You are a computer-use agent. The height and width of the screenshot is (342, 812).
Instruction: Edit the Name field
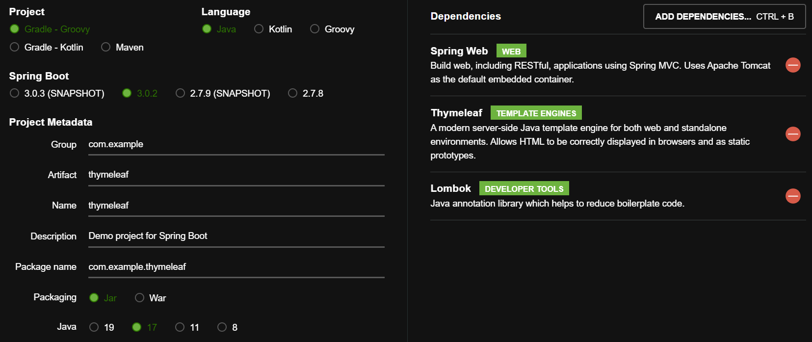coord(236,206)
